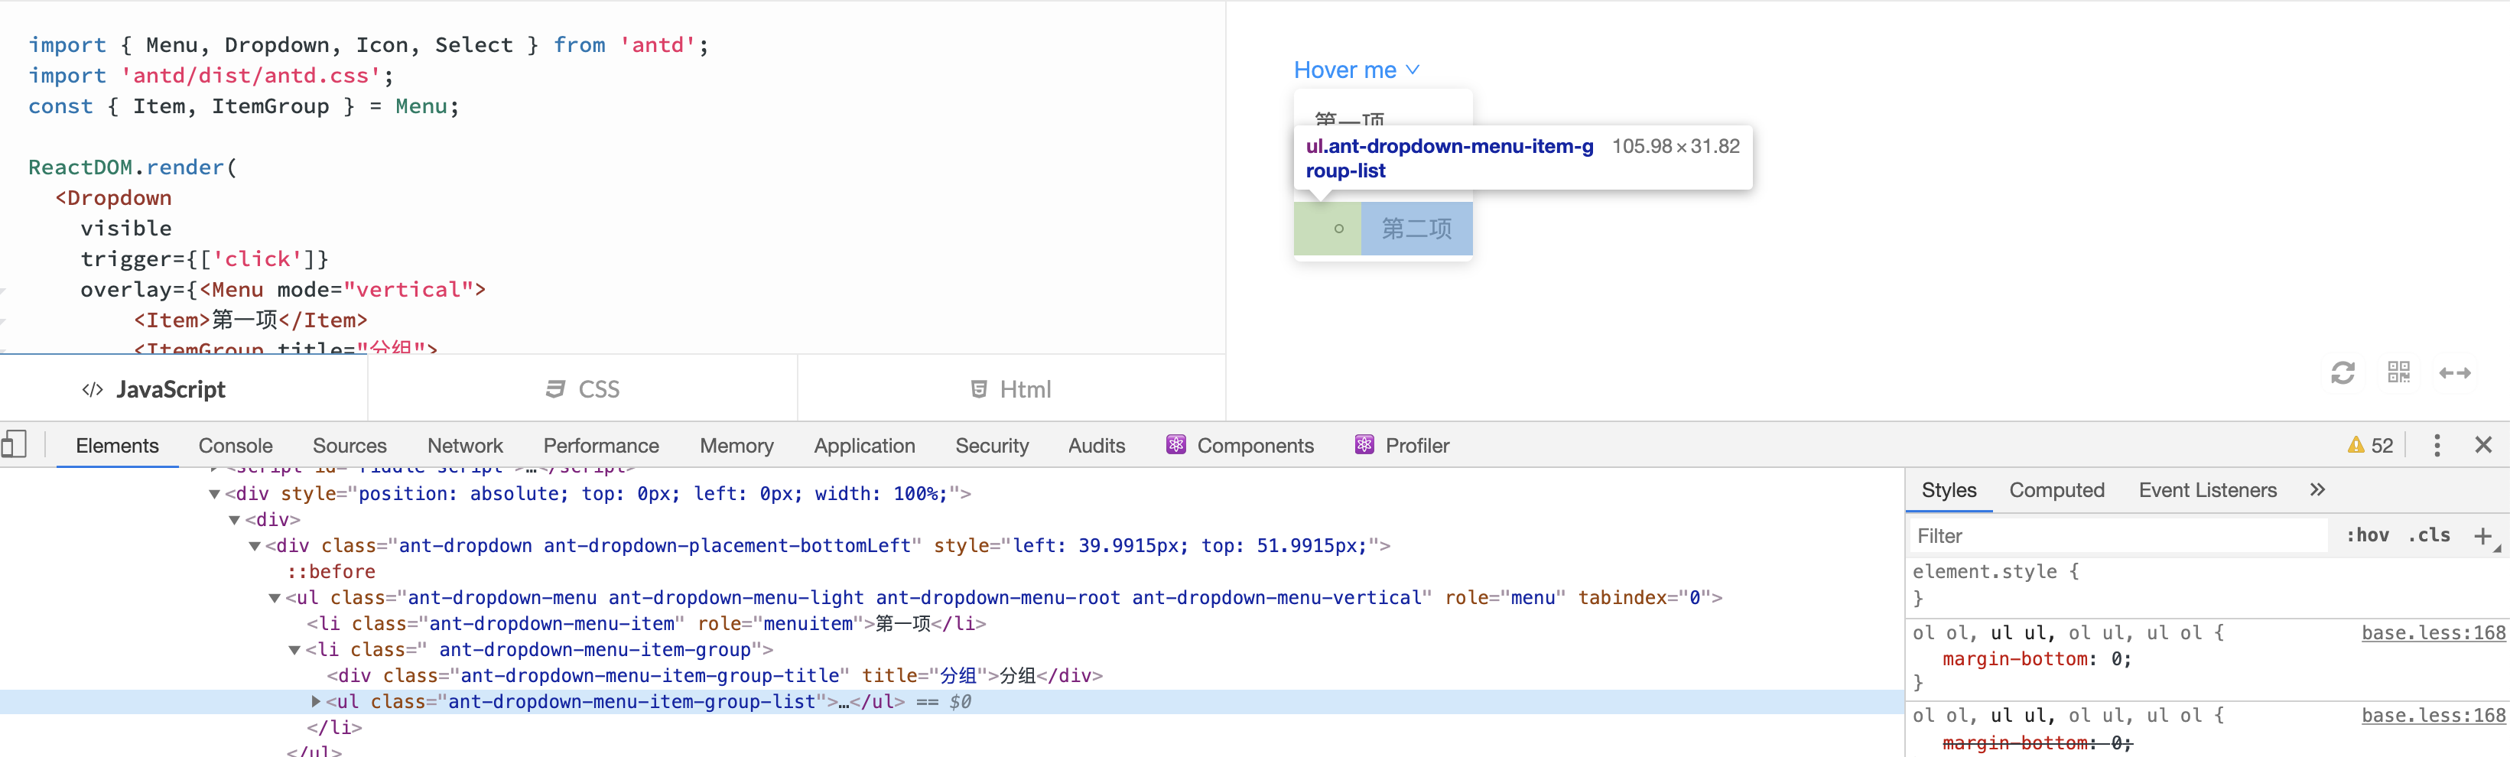
Task: Collapse the ul.ant-dropdown-menu tree node
Action: tap(275, 597)
